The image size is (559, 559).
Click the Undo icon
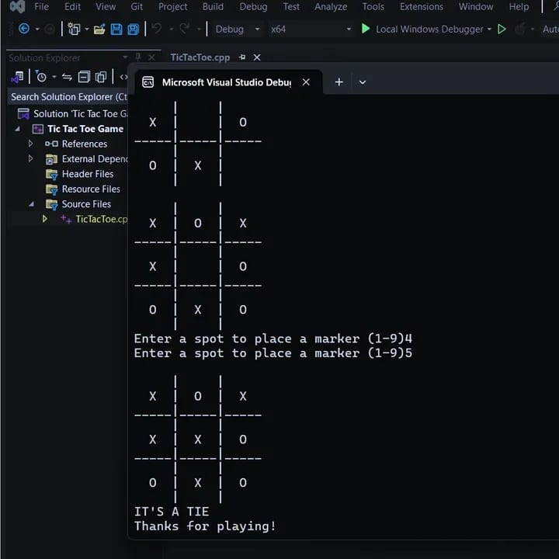157,28
